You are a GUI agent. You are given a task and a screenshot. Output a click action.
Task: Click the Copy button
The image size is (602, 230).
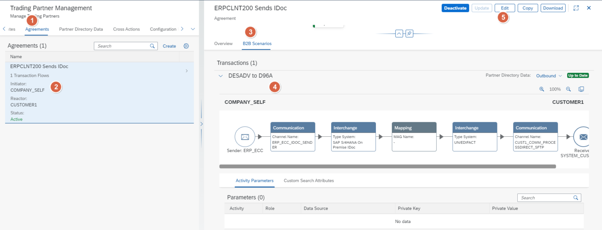pyautogui.click(x=528, y=8)
